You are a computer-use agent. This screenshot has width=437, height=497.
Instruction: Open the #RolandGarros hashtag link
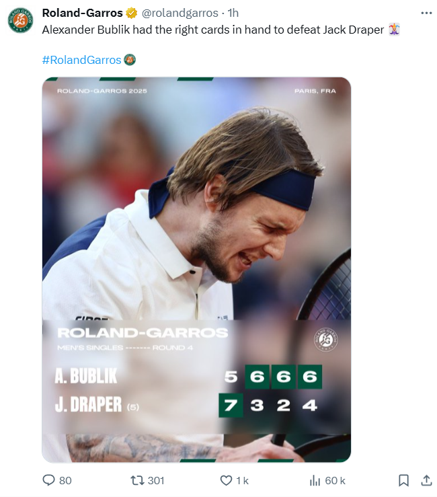click(82, 60)
